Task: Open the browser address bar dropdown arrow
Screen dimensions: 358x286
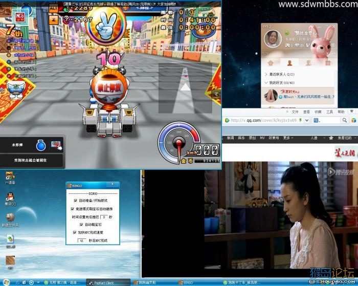Action: (307, 120)
